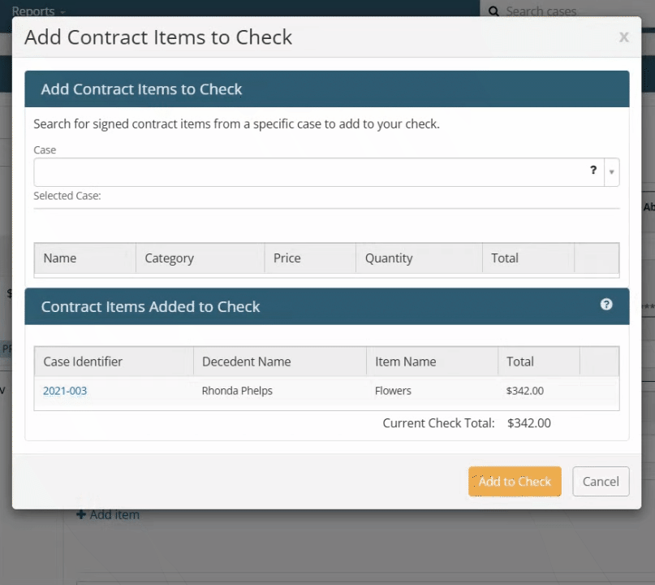The image size is (655, 585).
Task: Click the Case Identifier column header
Action: 114,362
